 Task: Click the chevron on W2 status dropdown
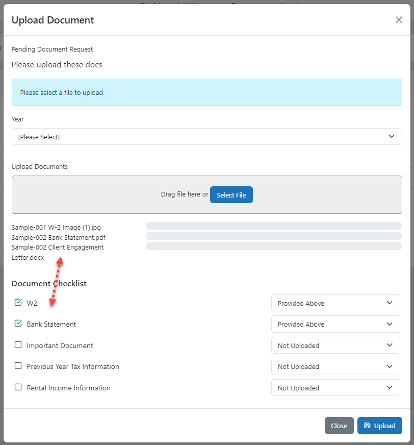(x=391, y=303)
